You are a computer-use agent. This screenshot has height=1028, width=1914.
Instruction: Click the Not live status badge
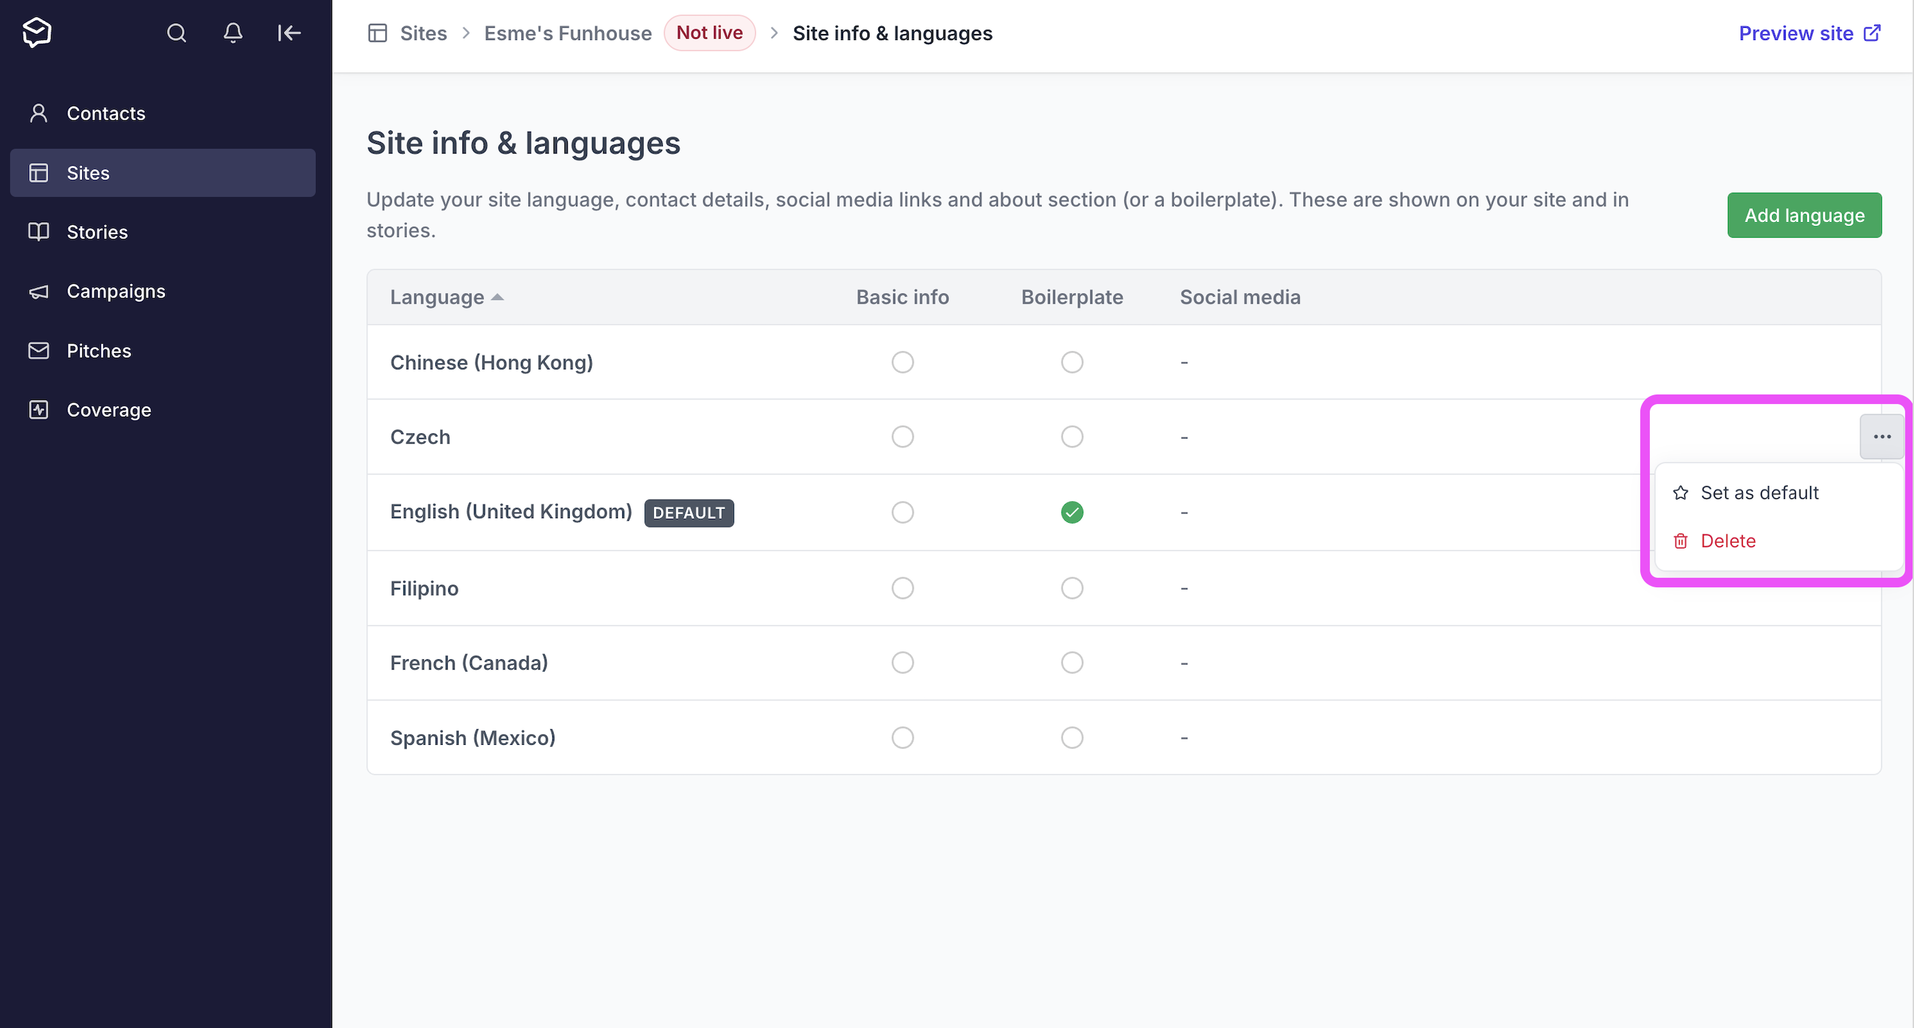710,33
